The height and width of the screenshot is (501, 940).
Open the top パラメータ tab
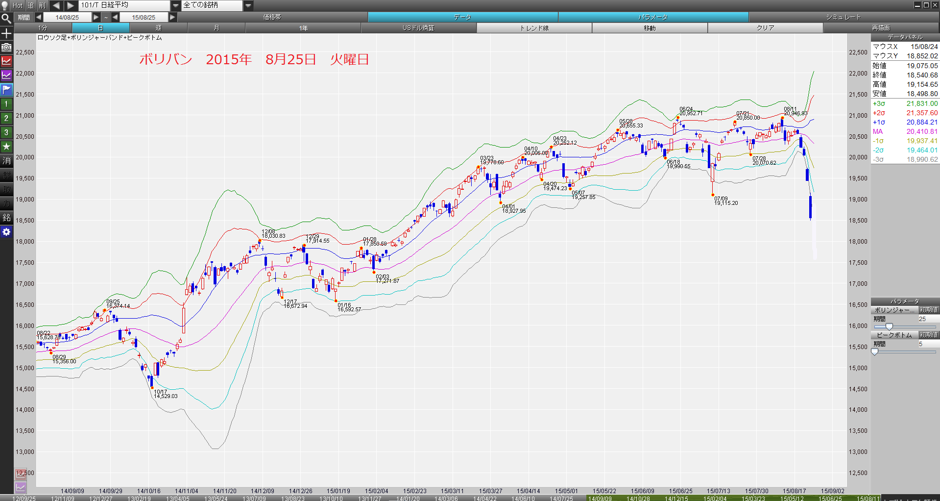point(653,17)
